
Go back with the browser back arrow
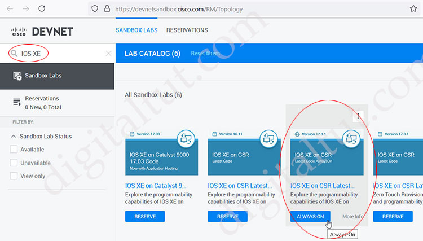(10, 9)
